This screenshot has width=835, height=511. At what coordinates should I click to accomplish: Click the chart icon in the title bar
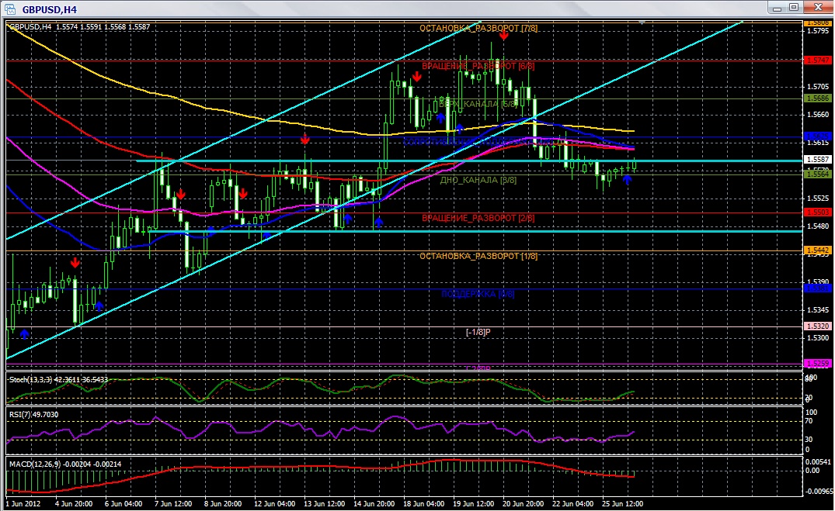(9, 9)
